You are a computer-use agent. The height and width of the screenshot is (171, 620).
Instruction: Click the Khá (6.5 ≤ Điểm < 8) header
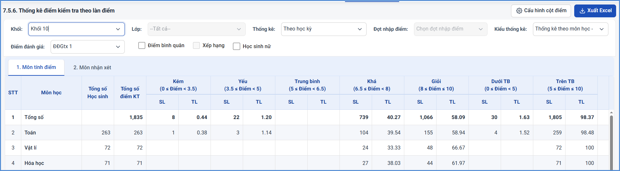click(372, 85)
